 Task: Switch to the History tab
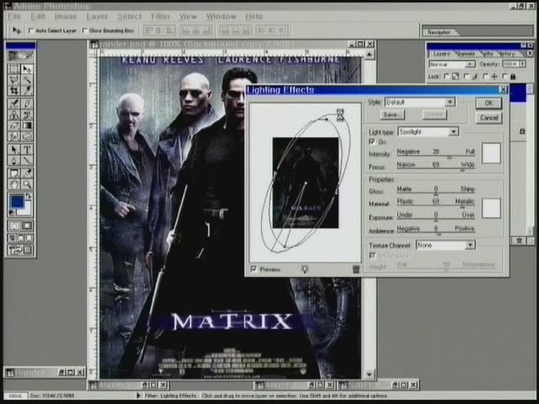[507, 54]
